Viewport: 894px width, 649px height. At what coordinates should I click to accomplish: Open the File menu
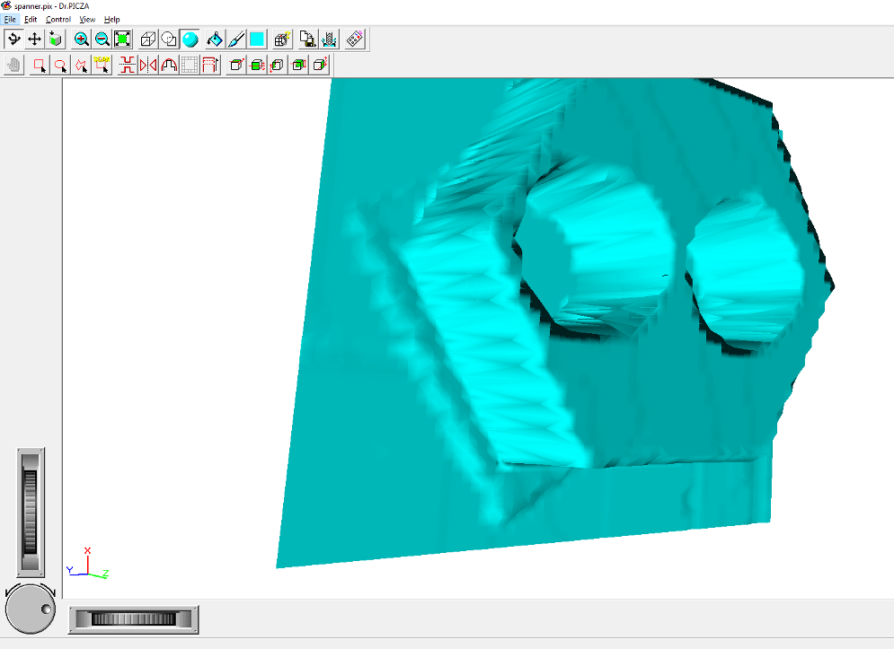(x=10, y=20)
